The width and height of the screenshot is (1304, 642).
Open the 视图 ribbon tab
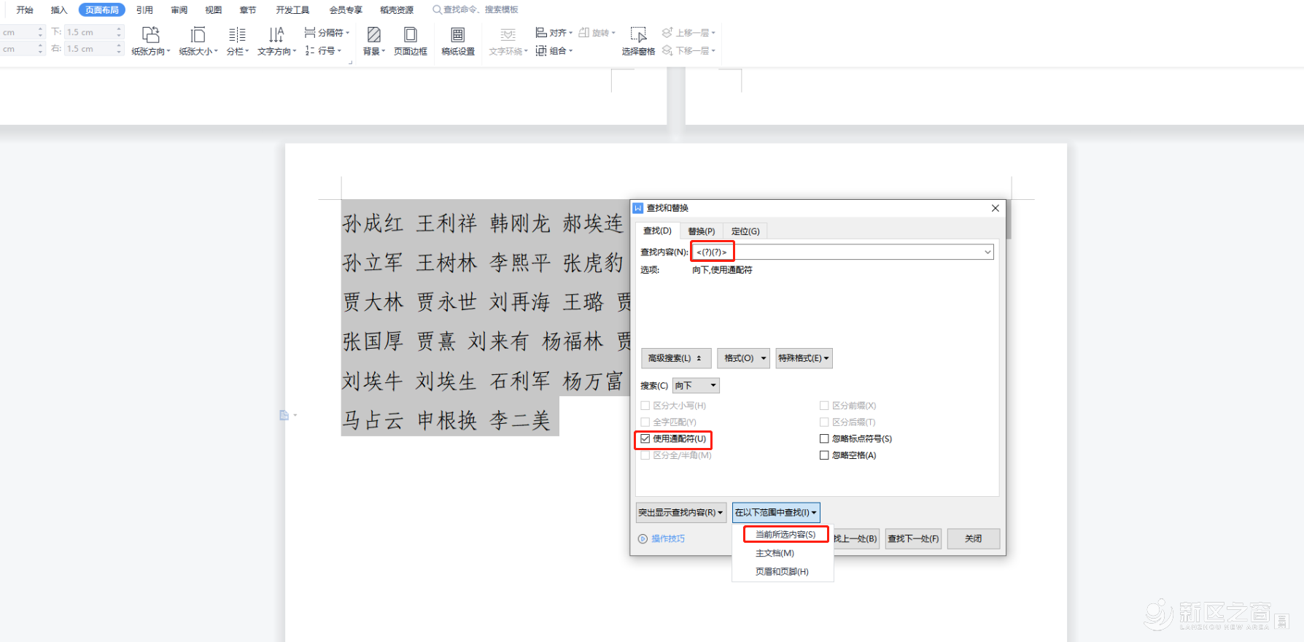point(213,9)
